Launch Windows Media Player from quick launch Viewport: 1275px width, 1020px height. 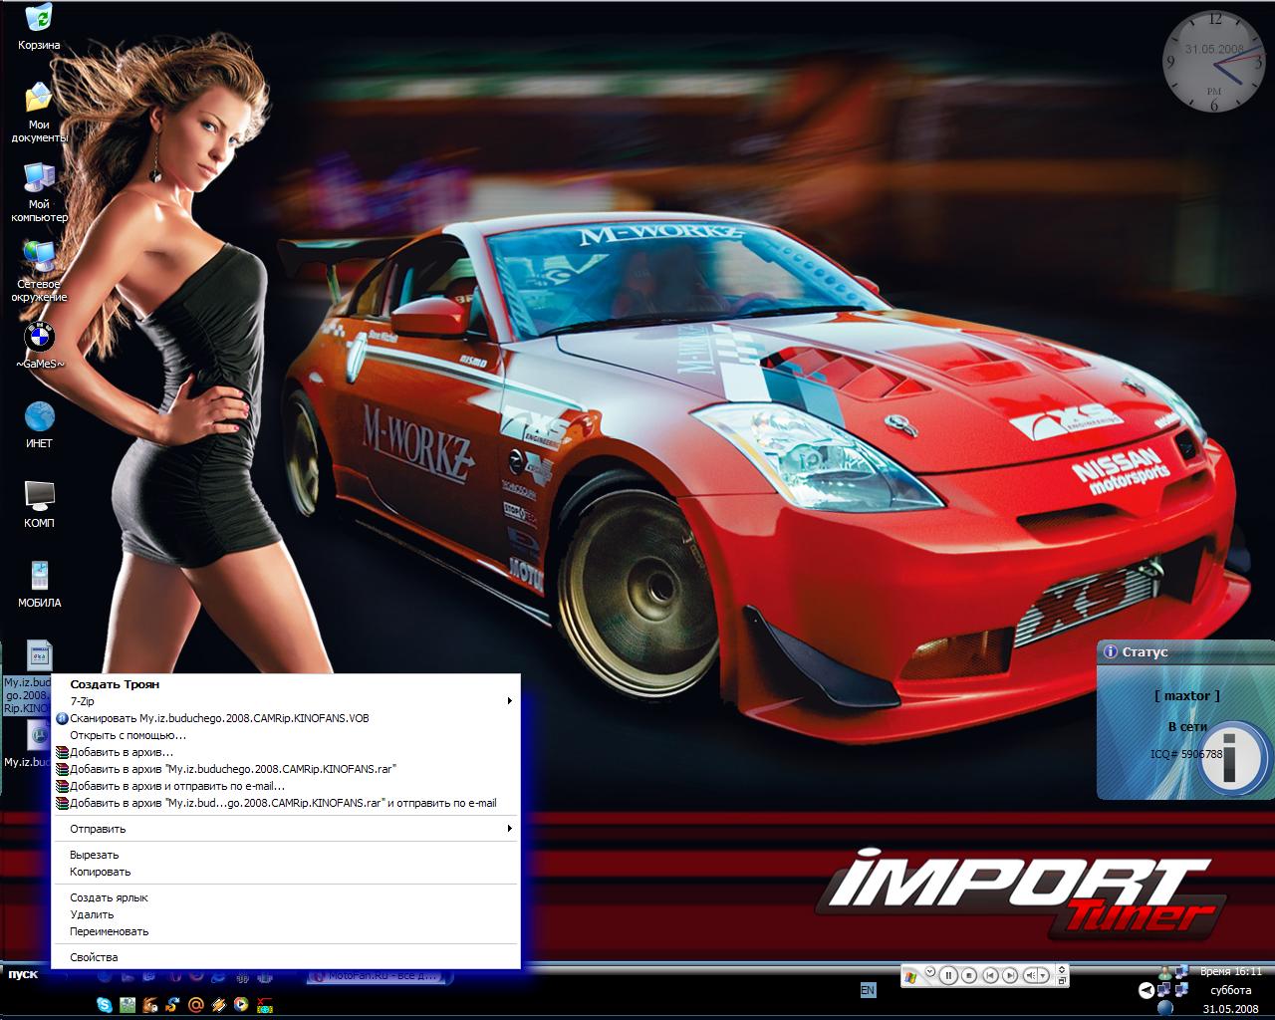coord(241,1005)
